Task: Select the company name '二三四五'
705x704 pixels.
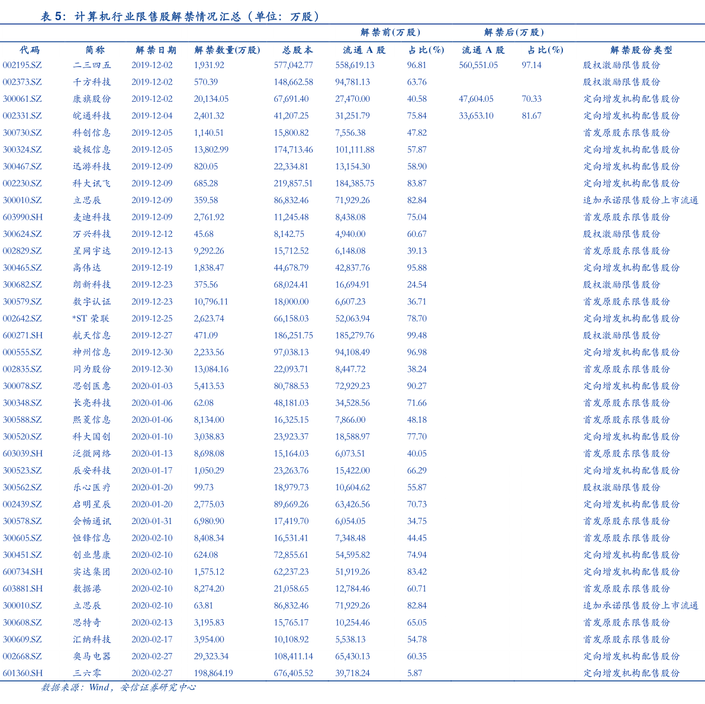Action: 92,65
